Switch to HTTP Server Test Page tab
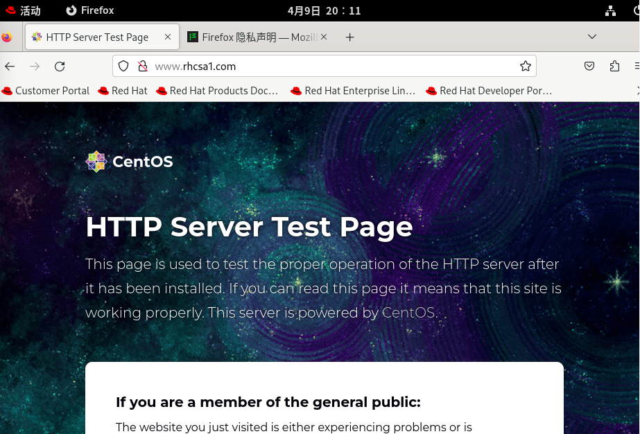Viewport: 640px width, 434px height. (102, 37)
